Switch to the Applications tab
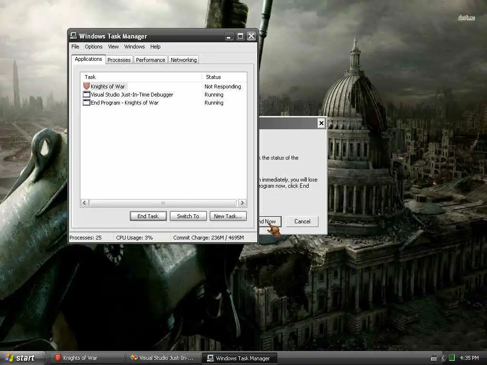487x365 pixels. pyautogui.click(x=88, y=59)
